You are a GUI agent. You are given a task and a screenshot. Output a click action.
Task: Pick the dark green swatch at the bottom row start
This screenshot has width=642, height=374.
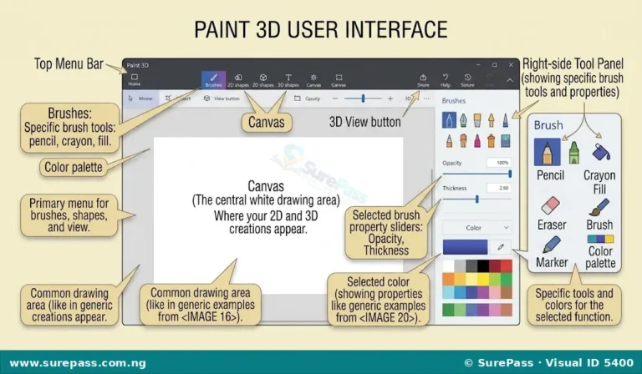tap(448, 310)
